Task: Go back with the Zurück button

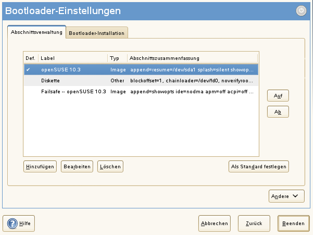Action: (254, 224)
